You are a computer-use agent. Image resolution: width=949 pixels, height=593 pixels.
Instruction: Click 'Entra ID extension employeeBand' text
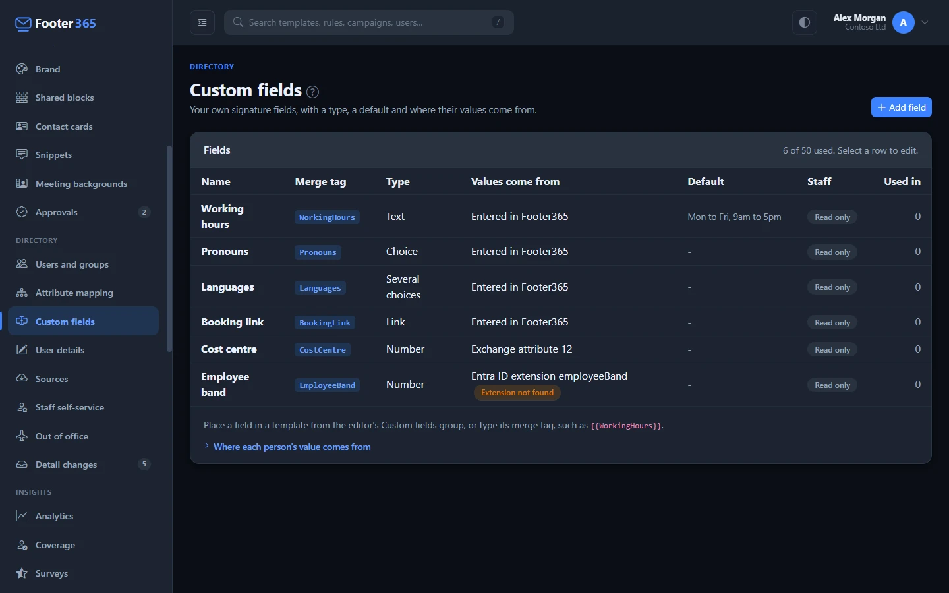[x=549, y=376]
